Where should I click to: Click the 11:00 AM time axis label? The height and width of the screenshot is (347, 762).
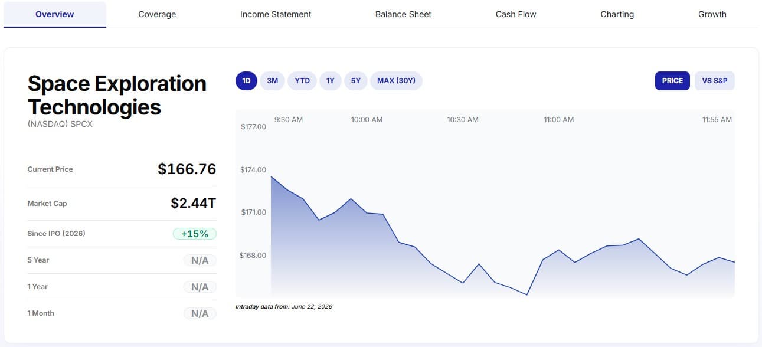[x=558, y=120]
